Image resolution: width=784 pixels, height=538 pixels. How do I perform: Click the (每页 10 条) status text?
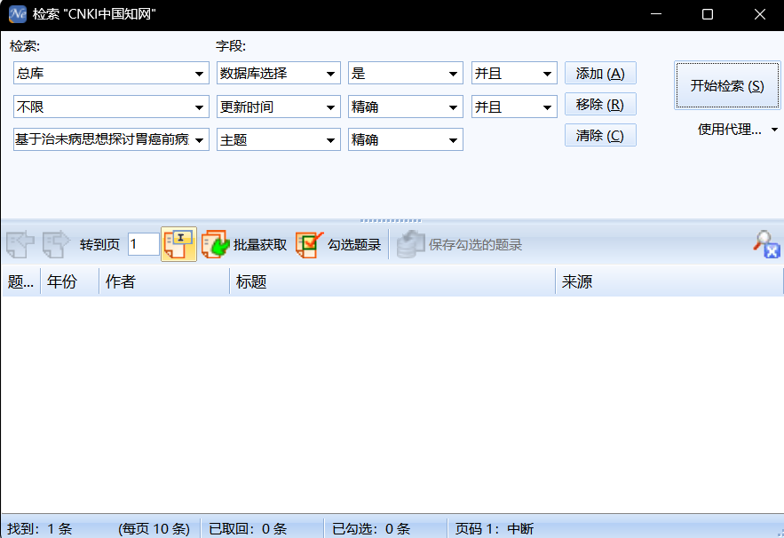click(x=154, y=528)
